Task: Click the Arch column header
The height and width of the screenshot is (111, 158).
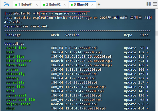Action: (x=55, y=35)
